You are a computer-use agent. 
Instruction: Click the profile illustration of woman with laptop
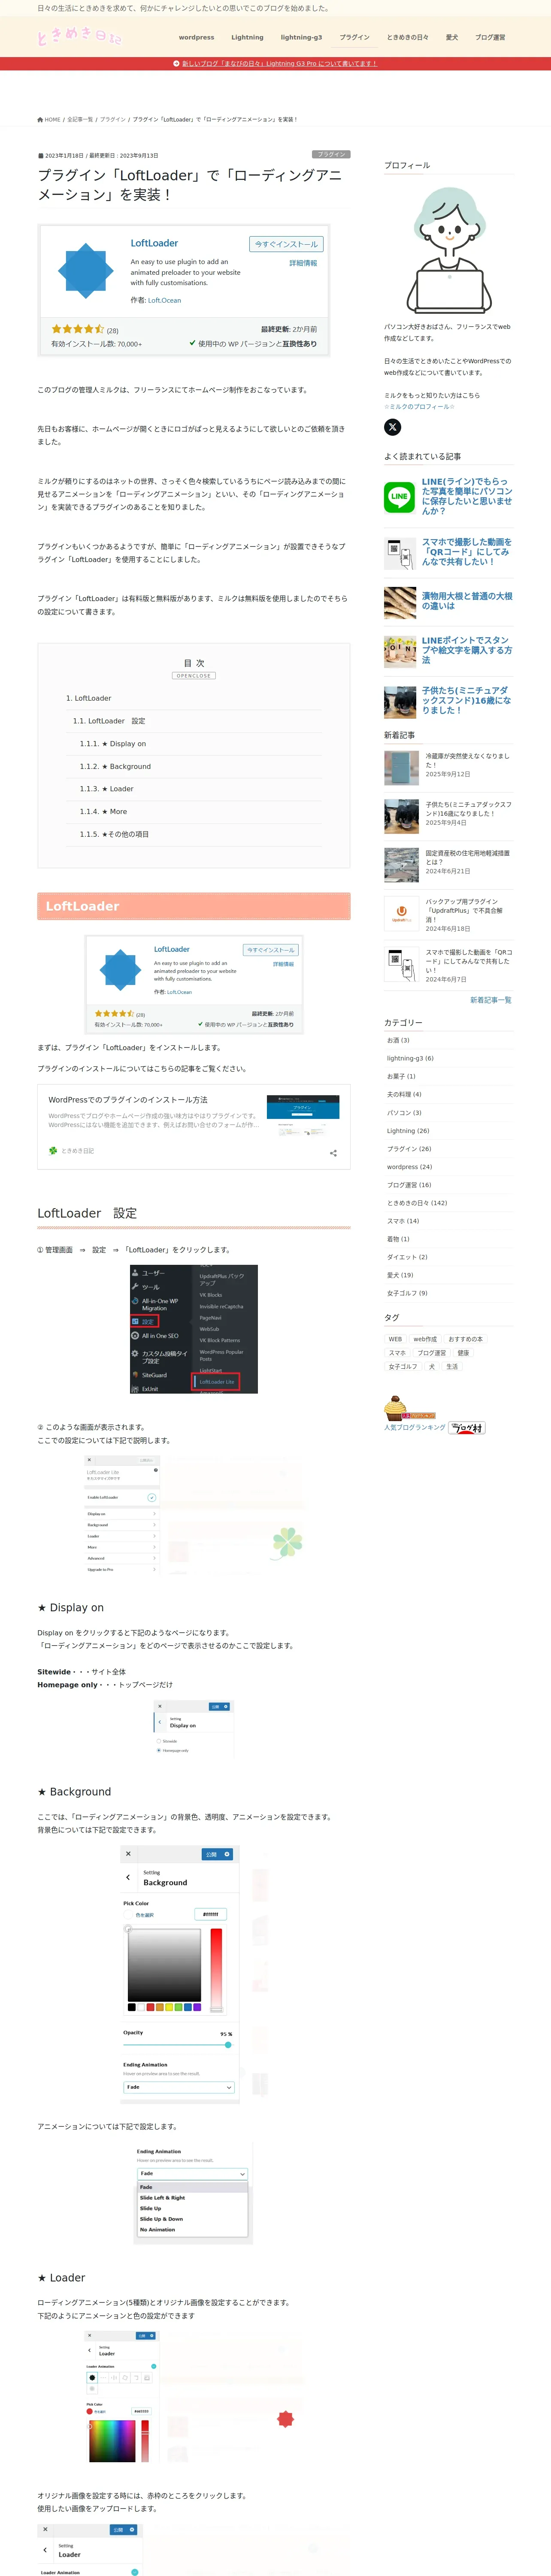[449, 249]
